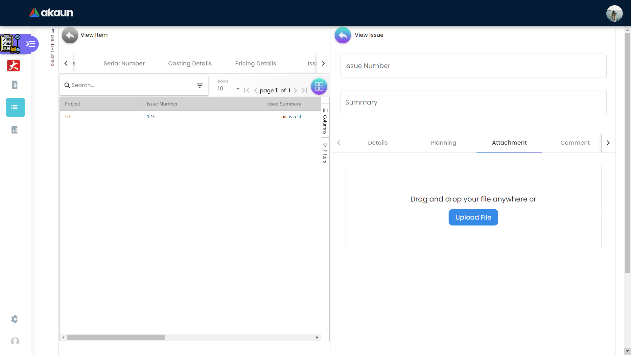Click the View Item back arrow
Viewport: 631px width, 355px height.
70,35
